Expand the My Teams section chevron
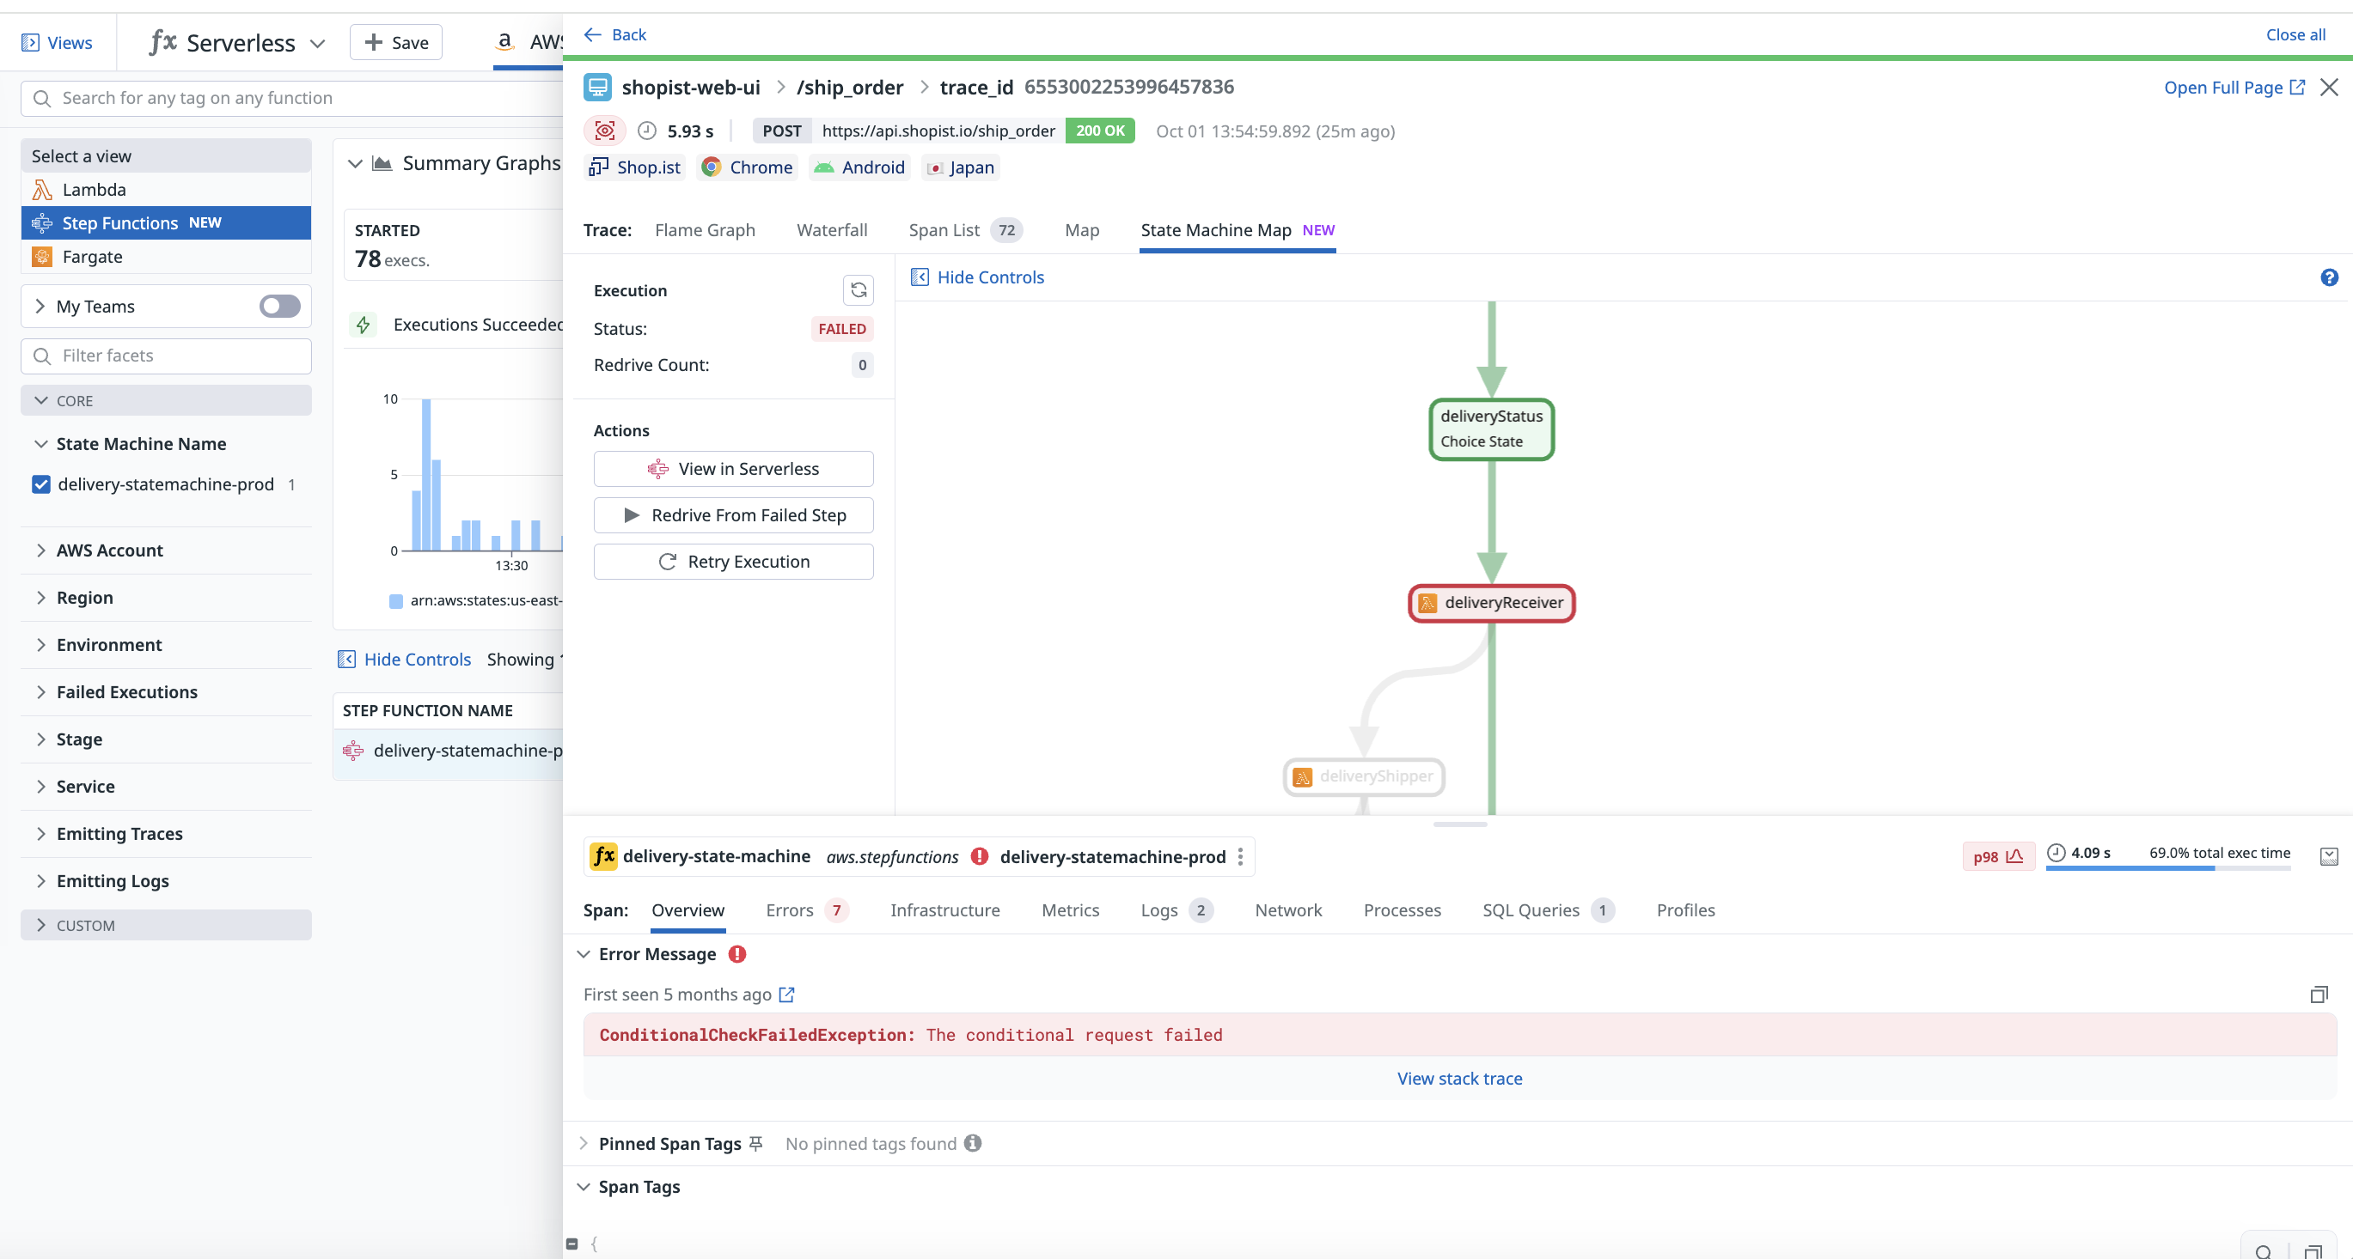Image resolution: width=2353 pixels, height=1259 pixels. [x=40, y=307]
